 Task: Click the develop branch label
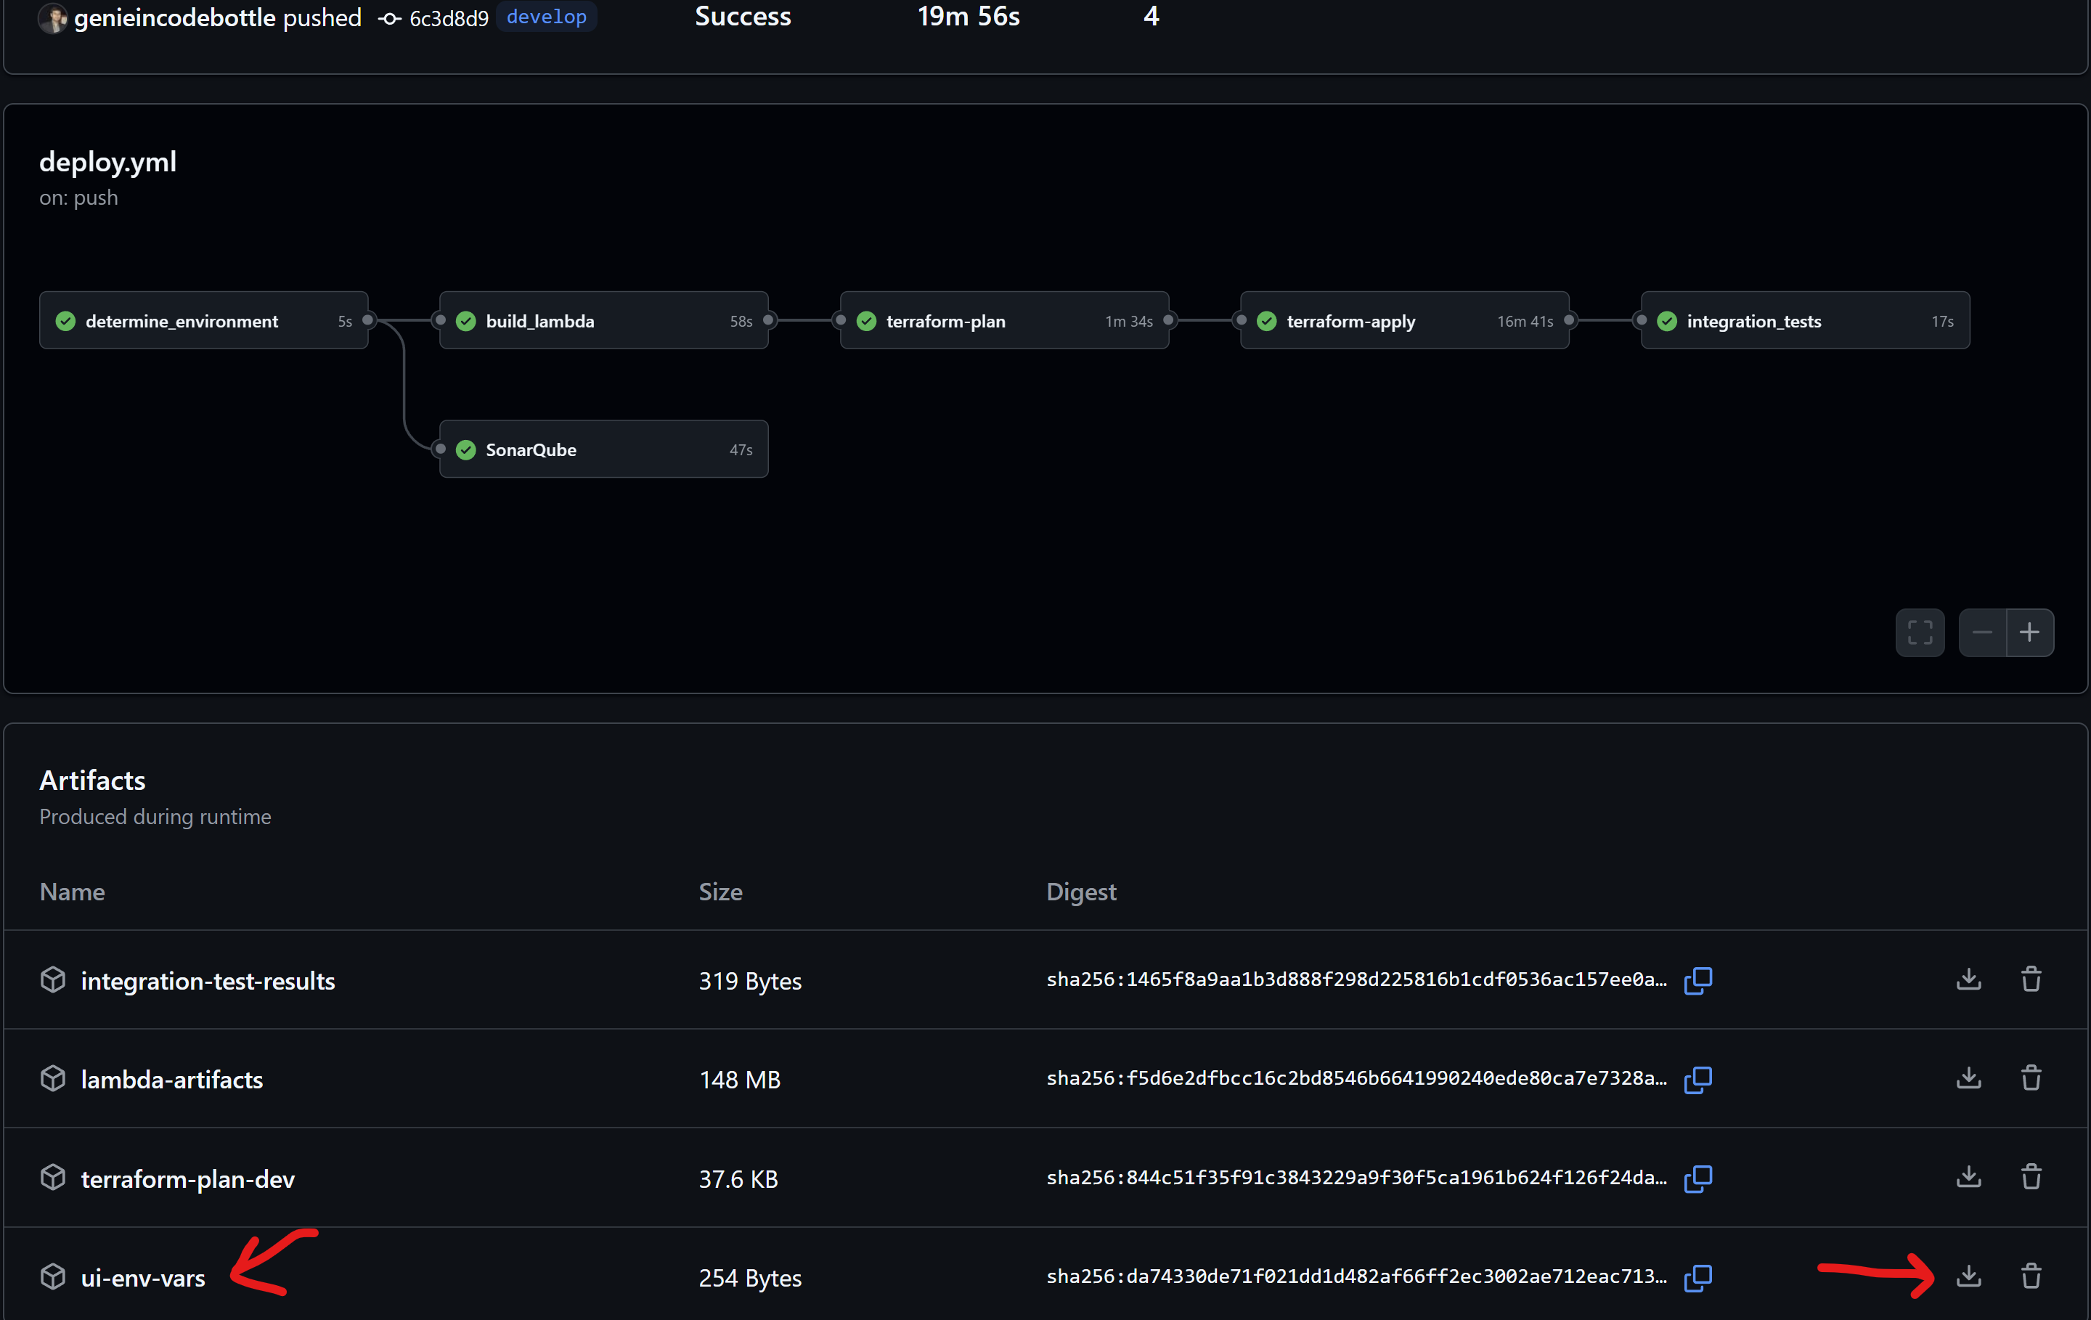click(x=546, y=17)
